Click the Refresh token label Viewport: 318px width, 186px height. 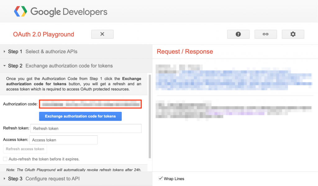[x=16, y=128]
